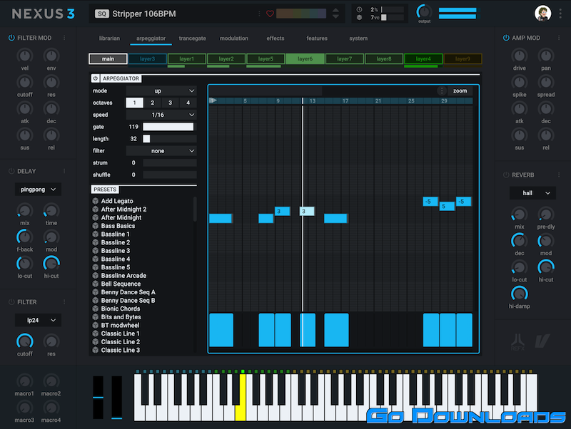The height and width of the screenshot is (429, 571).
Task: Adjust the length slider
Action: pos(170,139)
